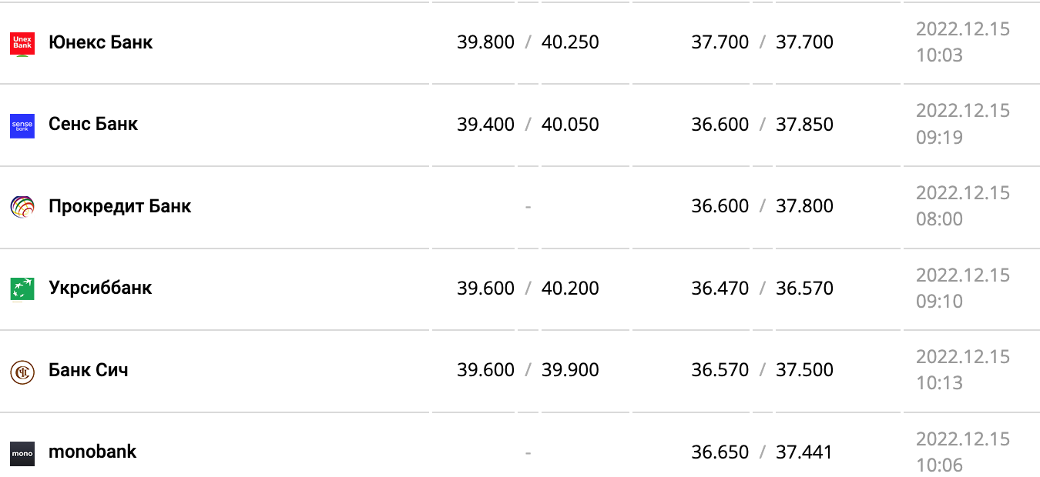The width and height of the screenshot is (1040, 477).
Task: Open the Сенс Банк link
Action: click(x=93, y=124)
